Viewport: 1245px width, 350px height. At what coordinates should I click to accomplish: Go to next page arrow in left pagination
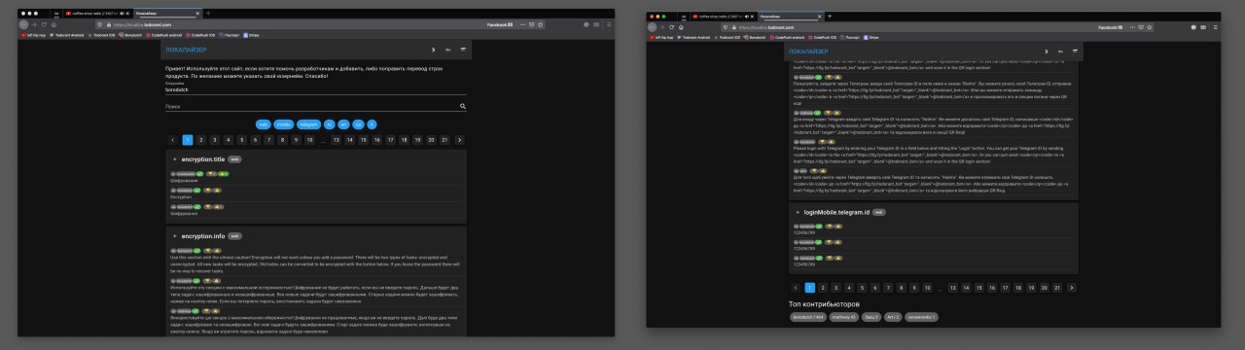[459, 140]
